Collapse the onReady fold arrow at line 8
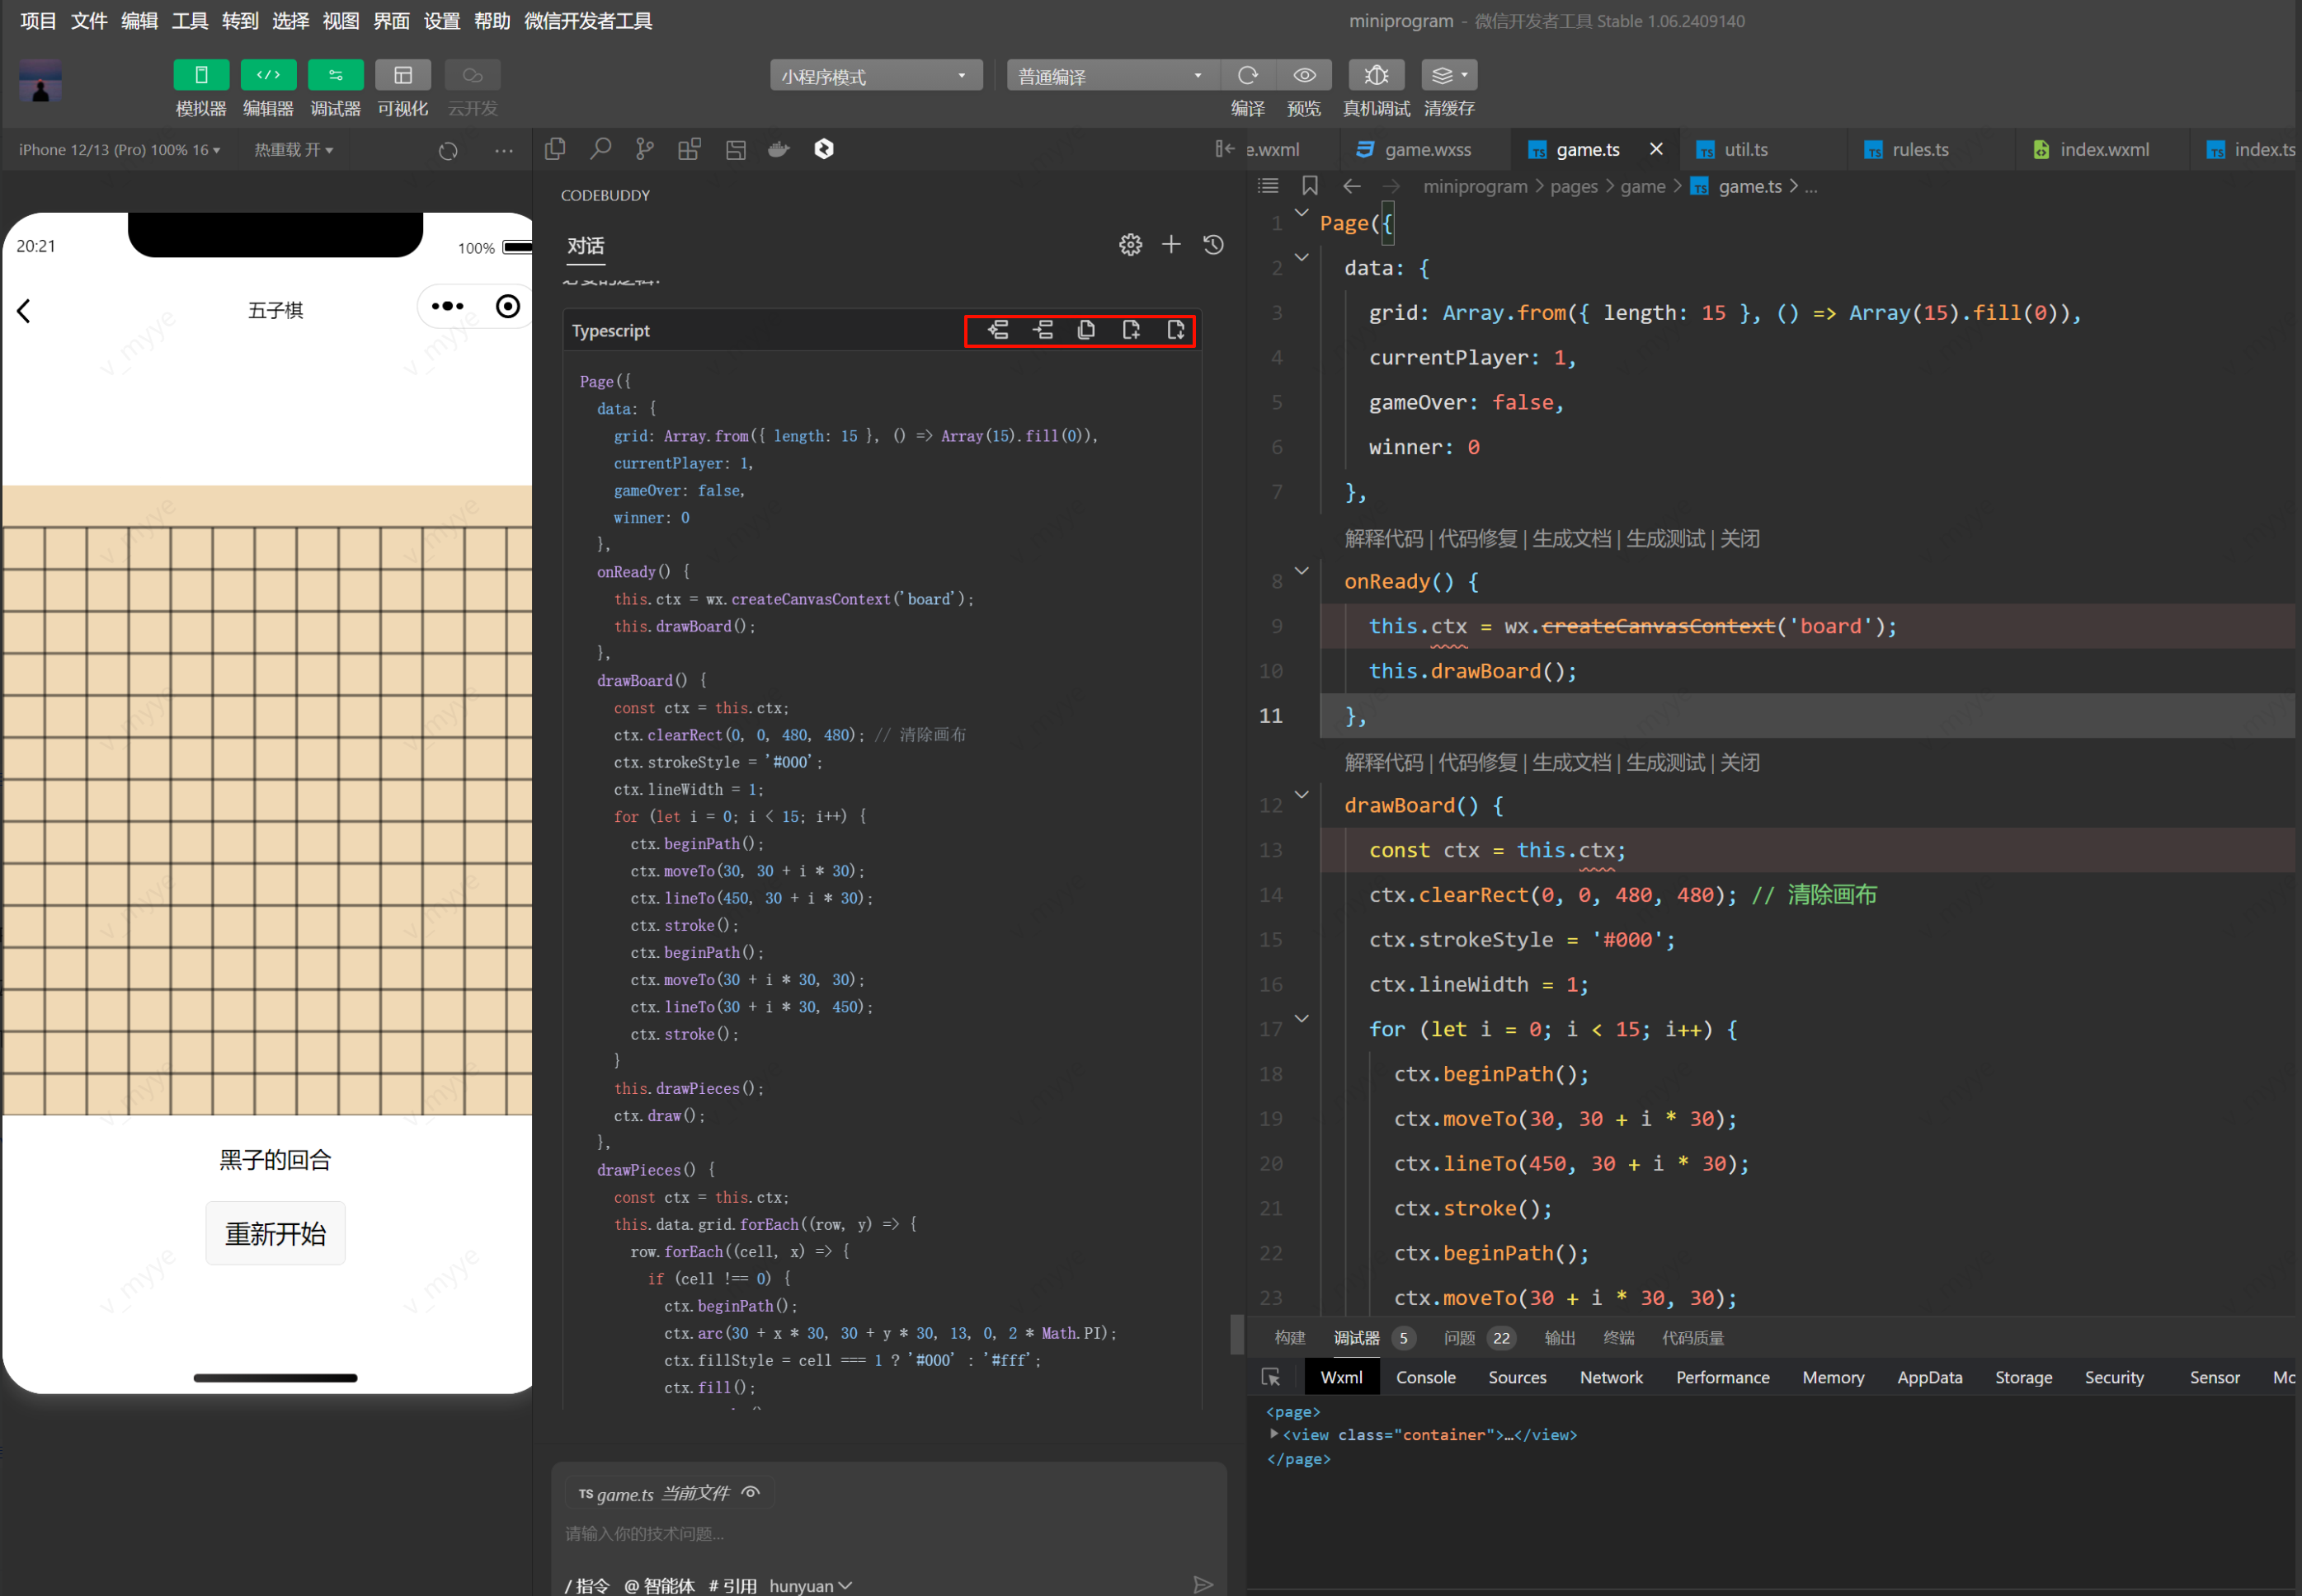This screenshot has width=2302, height=1596. tap(1302, 571)
